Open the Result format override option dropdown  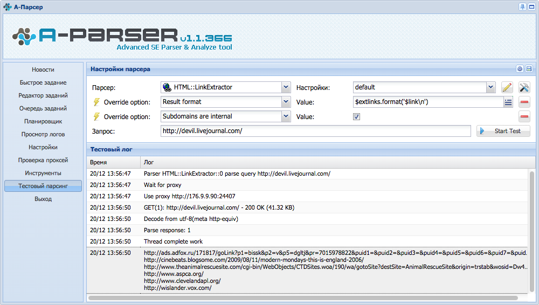point(286,102)
